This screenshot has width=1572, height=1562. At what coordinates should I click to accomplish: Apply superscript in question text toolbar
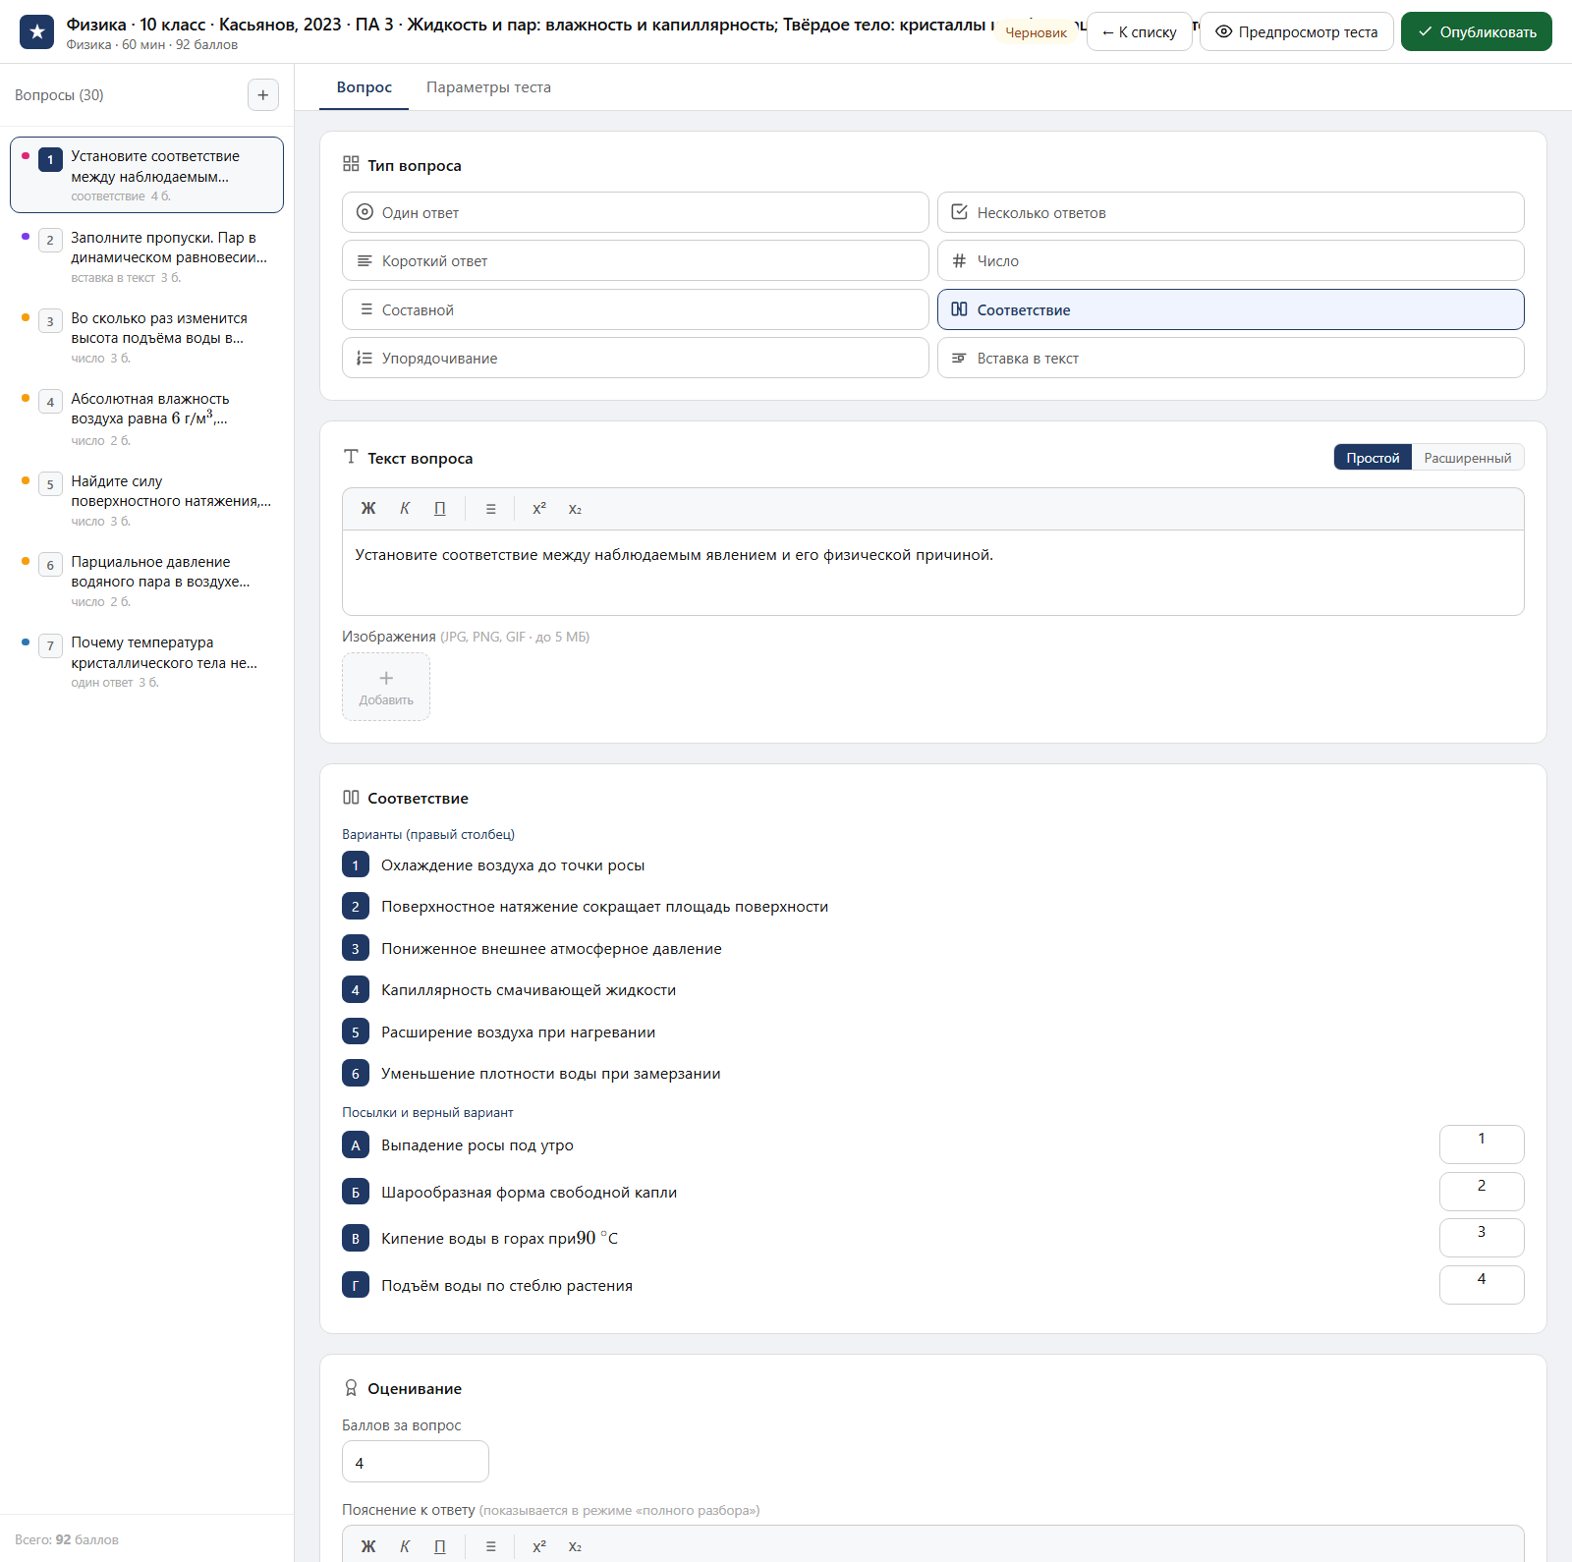(539, 509)
